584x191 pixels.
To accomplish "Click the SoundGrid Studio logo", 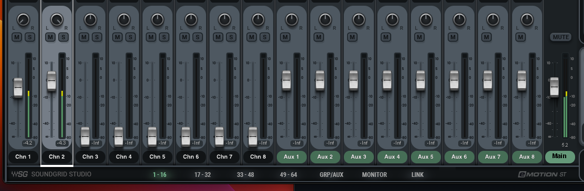I will click(x=51, y=174).
